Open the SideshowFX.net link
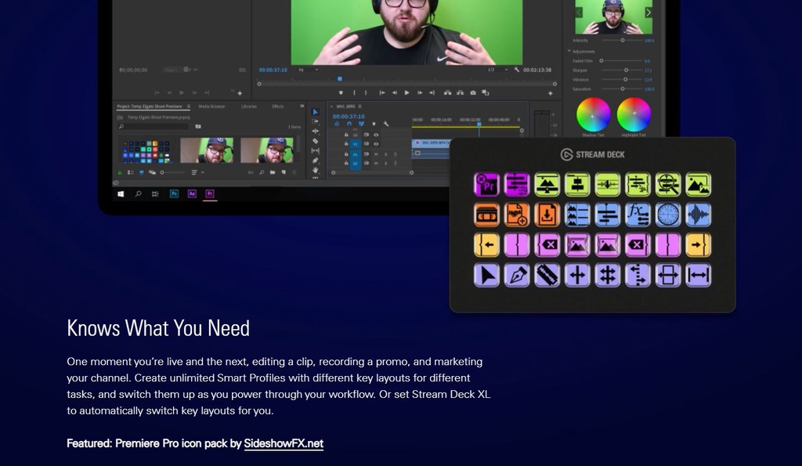The image size is (802, 466). 284,443
